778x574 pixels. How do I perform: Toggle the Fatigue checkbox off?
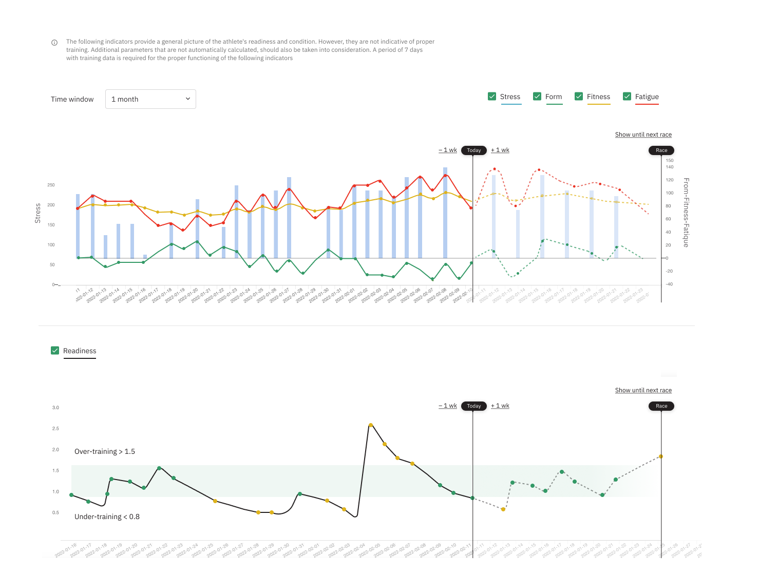click(627, 97)
